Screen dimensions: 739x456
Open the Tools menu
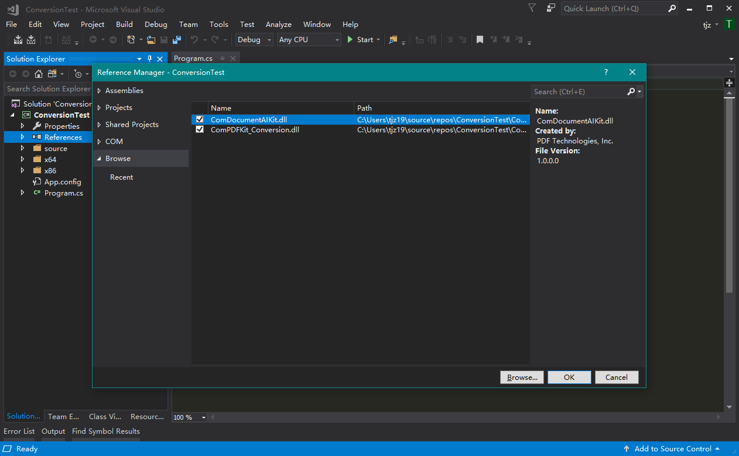(219, 25)
